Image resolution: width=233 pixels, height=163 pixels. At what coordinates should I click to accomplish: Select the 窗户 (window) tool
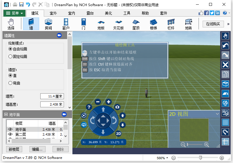pyautogui.click(x=66, y=24)
